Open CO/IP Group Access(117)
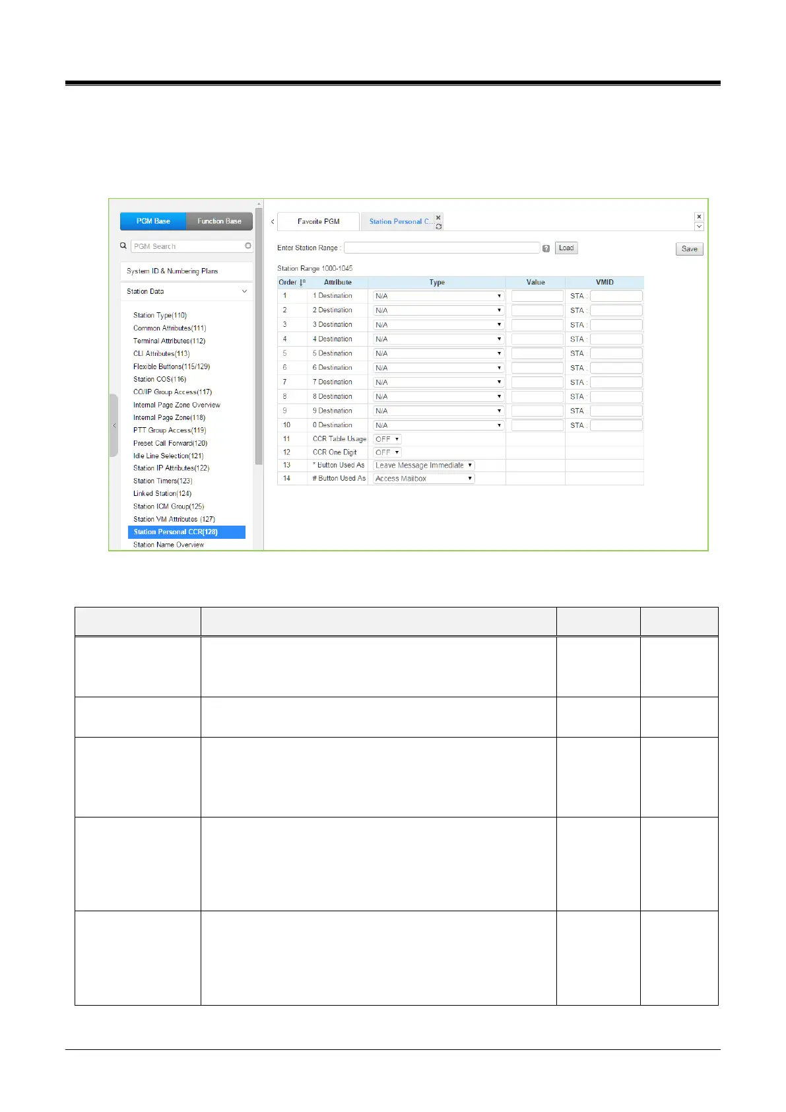 (x=172, y=392)
